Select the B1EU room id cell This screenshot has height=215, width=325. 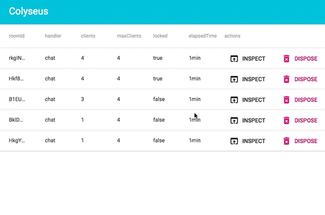click(17, 99)
